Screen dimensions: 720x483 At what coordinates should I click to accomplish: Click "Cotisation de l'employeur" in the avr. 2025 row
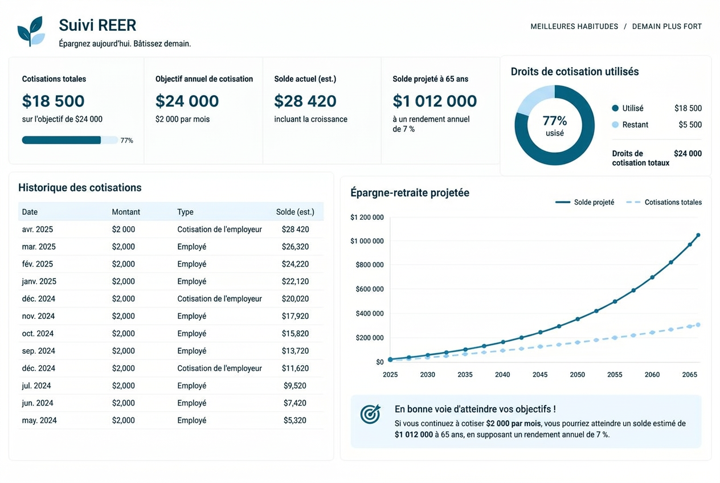[219, 230]
